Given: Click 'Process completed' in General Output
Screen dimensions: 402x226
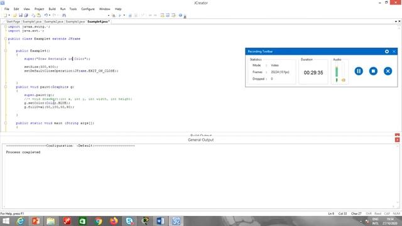Looking at the screenshot, I should (x=23, y=152).
